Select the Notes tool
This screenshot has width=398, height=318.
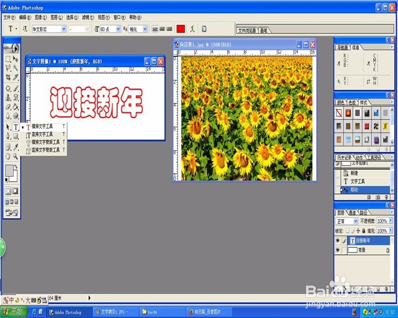pyautogui.click(x=8, y=147)
